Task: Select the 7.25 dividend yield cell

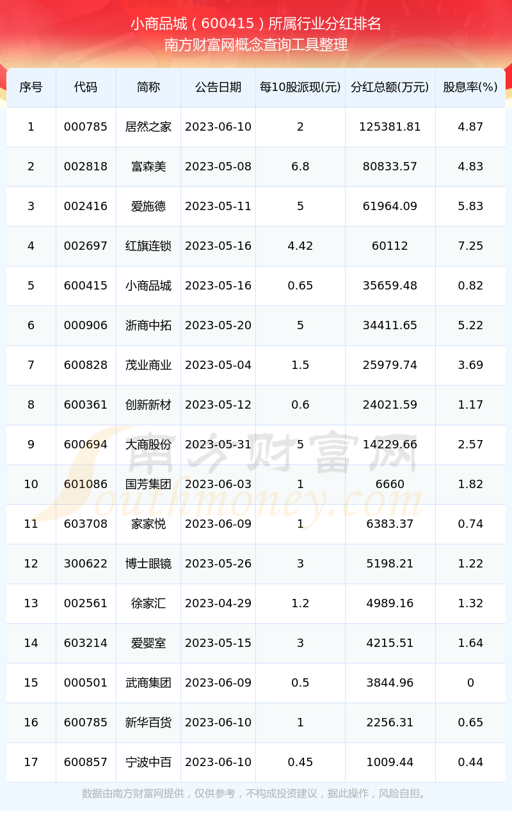Action: [470, 246]
